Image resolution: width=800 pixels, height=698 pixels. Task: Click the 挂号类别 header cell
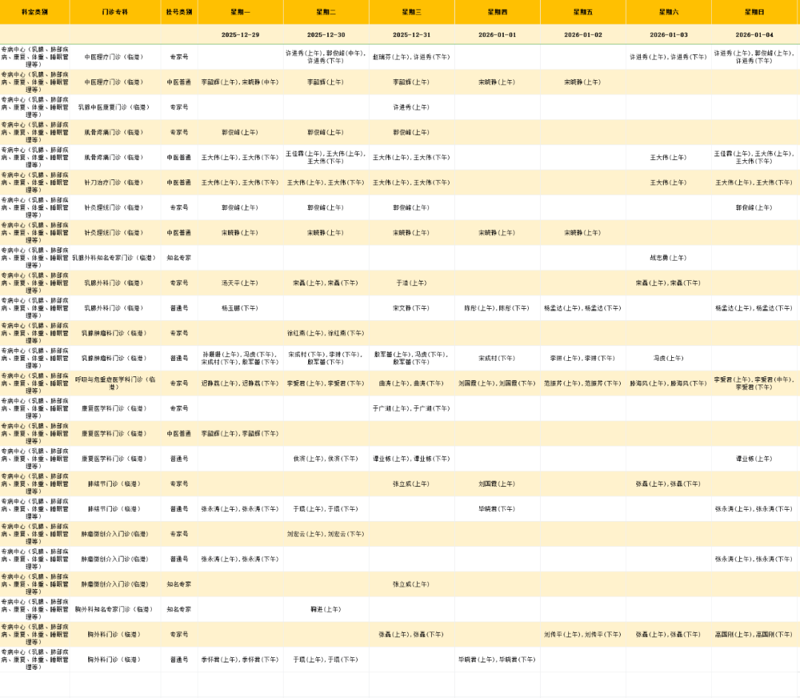click(x=179, y=12)
